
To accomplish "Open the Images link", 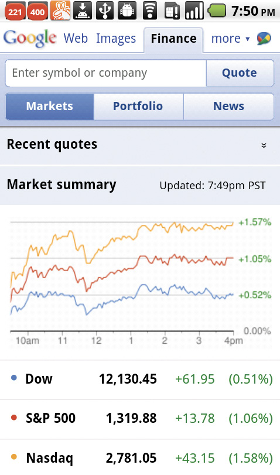I will [x=116, y=39].
